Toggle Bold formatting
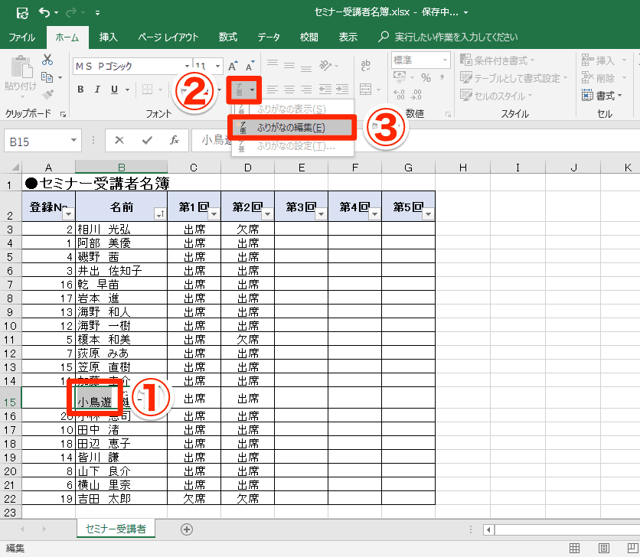640x557 pixels. pos(80,90)
